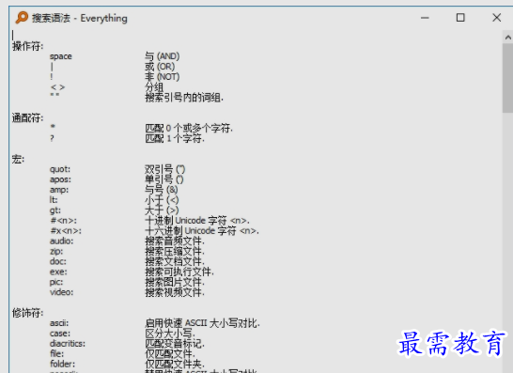513x373 pixels.
Task: Click the 分组 description text
Action: coord(154,87)
